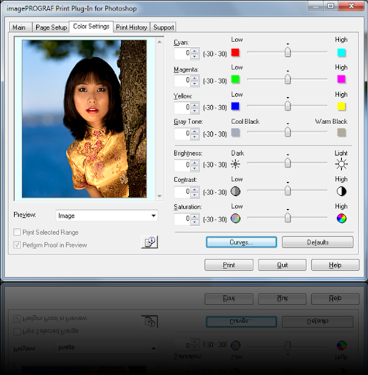Click the portrait preview image
Image resolution: width=368 pixels, height=375 pixels.
point(84,118)
